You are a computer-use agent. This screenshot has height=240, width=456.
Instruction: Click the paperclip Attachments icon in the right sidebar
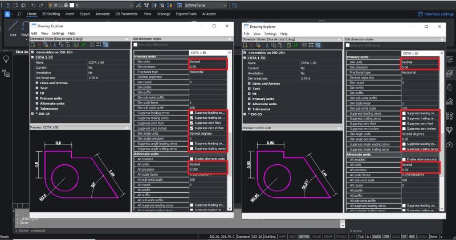point(449,87)
